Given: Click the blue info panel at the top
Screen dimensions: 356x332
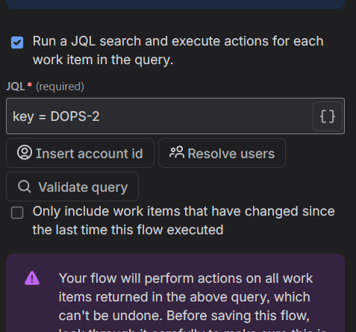Looking at the screenshot, I should [175, 4].
